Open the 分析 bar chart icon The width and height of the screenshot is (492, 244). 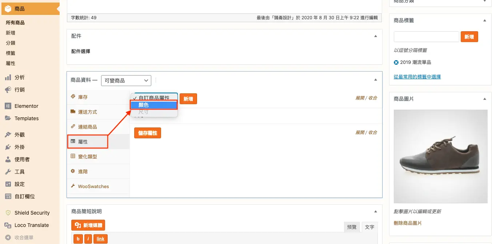click(8, 77)
